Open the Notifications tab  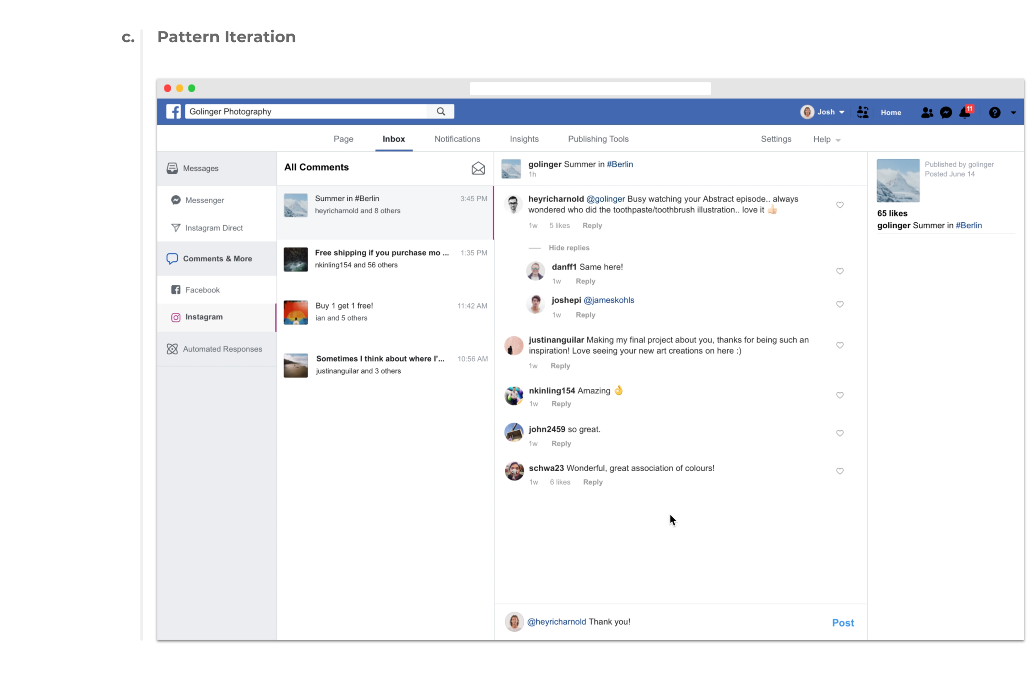tap(457, 139)
